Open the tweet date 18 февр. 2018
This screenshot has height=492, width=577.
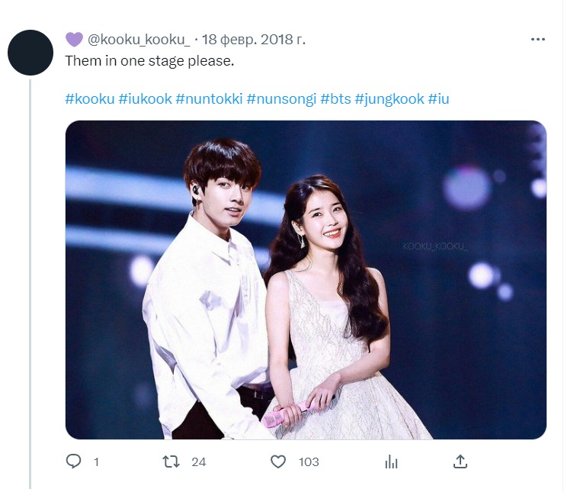pos(254,40)
